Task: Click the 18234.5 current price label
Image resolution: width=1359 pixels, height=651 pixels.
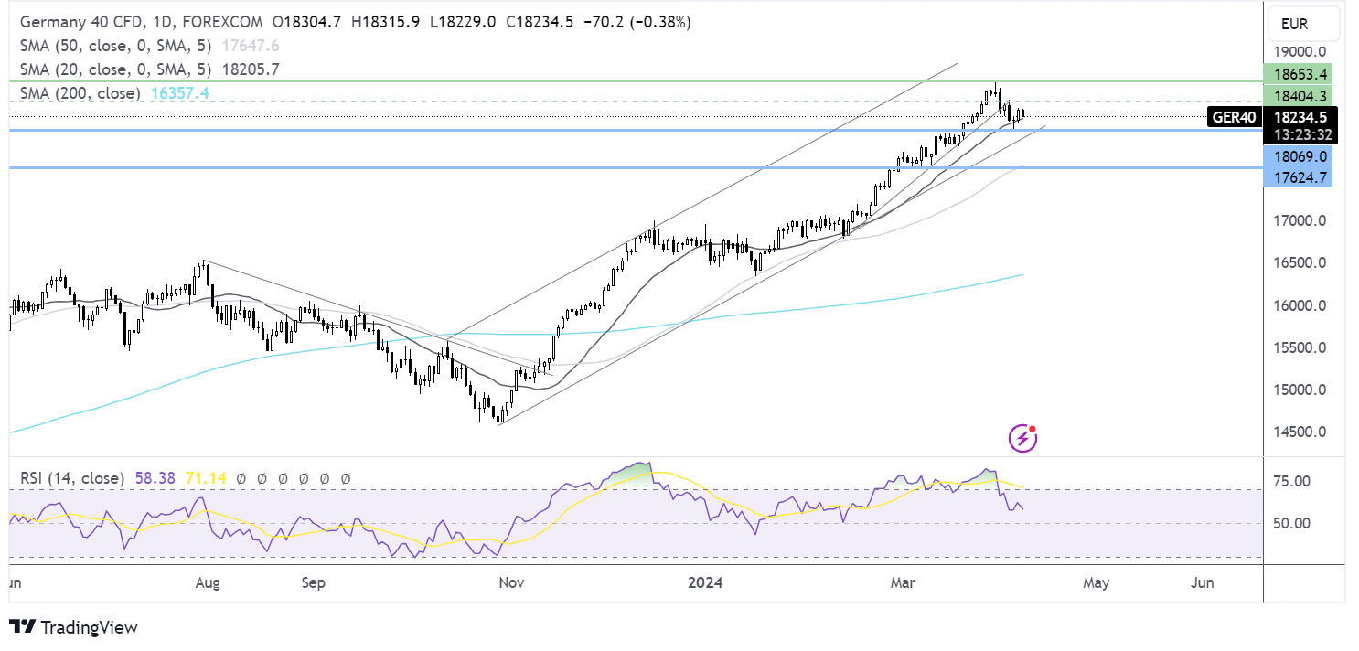Action: coord(1300,117)
